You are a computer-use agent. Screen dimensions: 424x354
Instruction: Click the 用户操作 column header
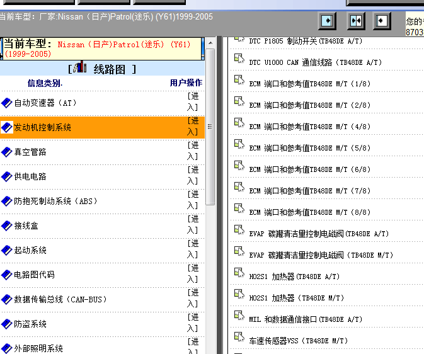tap(186, 83)
